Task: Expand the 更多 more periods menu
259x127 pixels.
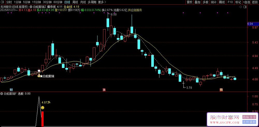Action: click(102, 2)
